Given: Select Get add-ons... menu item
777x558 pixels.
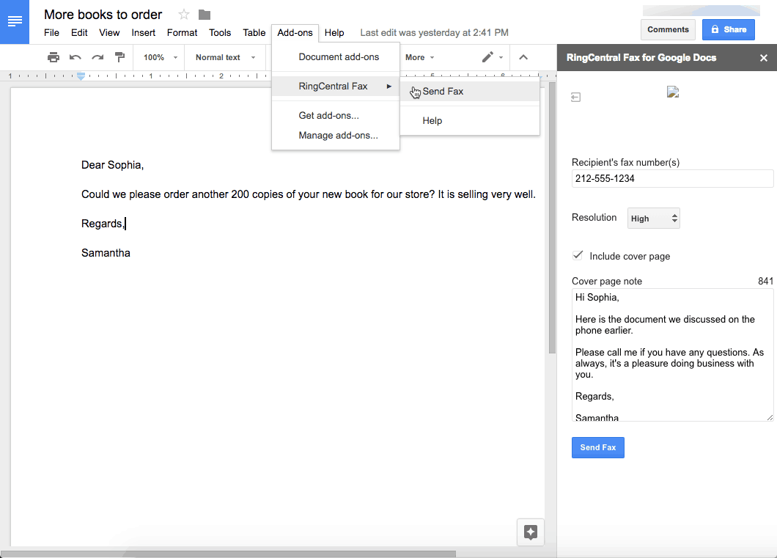Looking at the screenshot, I should pos(336,115).
